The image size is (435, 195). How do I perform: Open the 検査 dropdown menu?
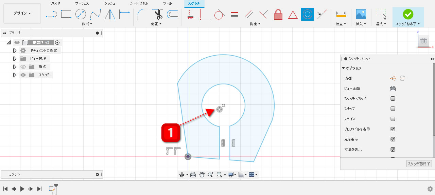click(341, 24)
